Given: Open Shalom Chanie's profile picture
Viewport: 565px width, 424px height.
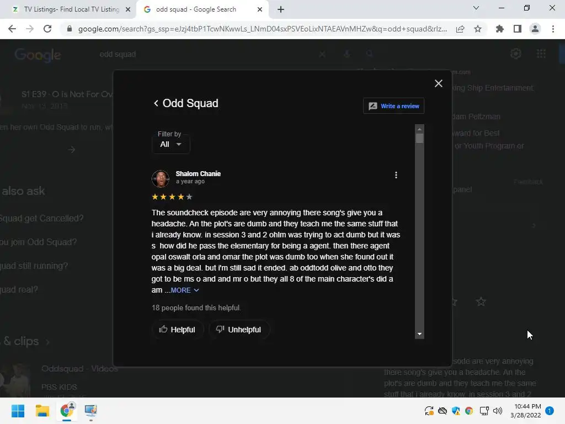Looking at the screenshot, I should (161, 179).
